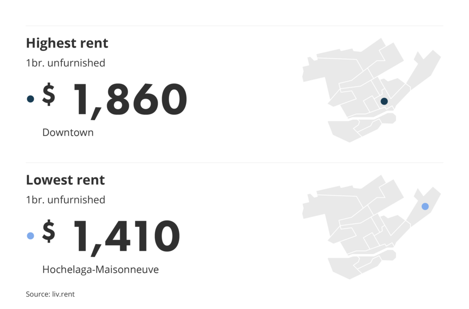This screenshot has width=469, height=309.
Task: Click the "Lowest rent" heading
Action: click(65, 180)
